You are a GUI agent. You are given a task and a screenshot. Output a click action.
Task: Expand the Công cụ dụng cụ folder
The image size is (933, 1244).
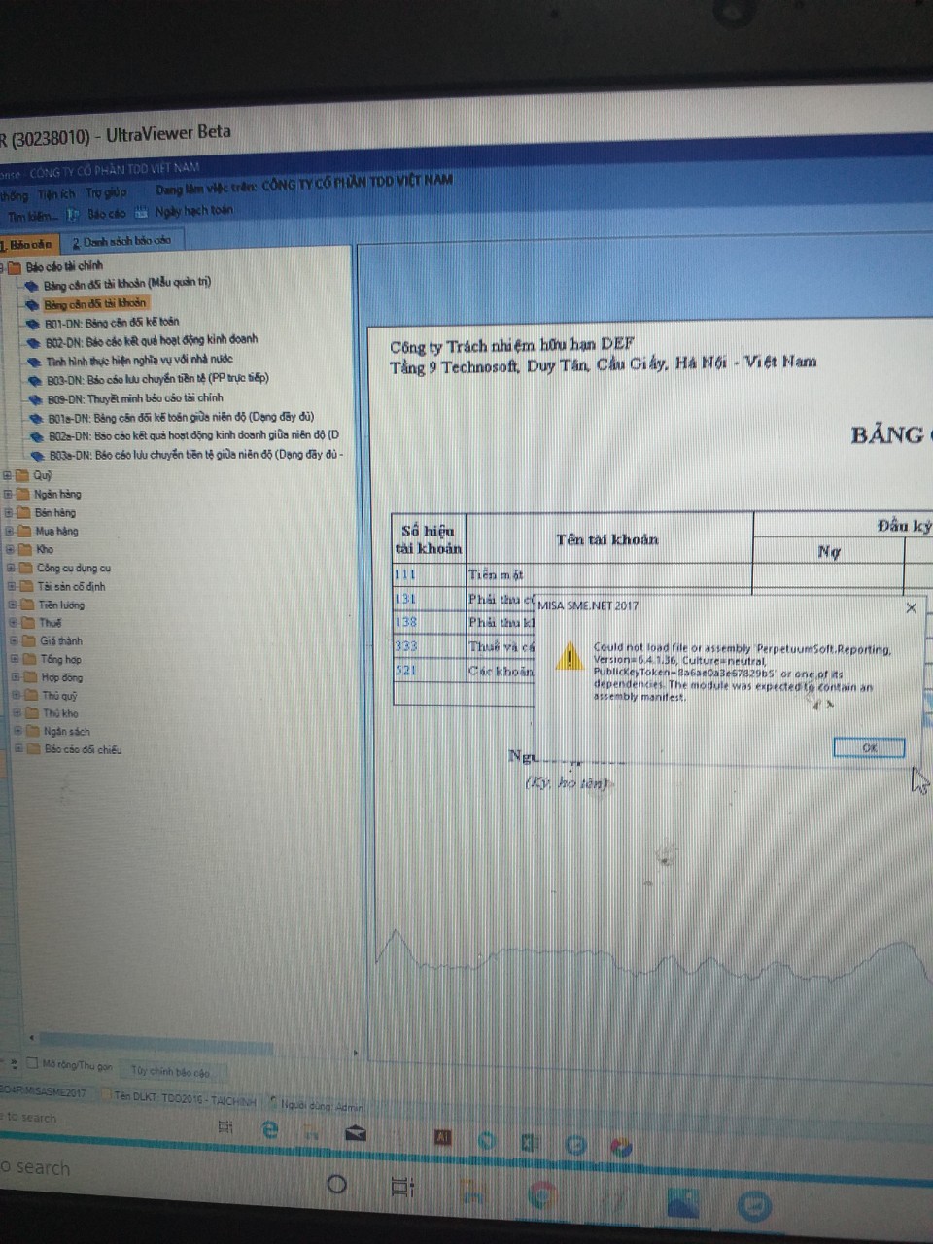click(x=12, y=568)
